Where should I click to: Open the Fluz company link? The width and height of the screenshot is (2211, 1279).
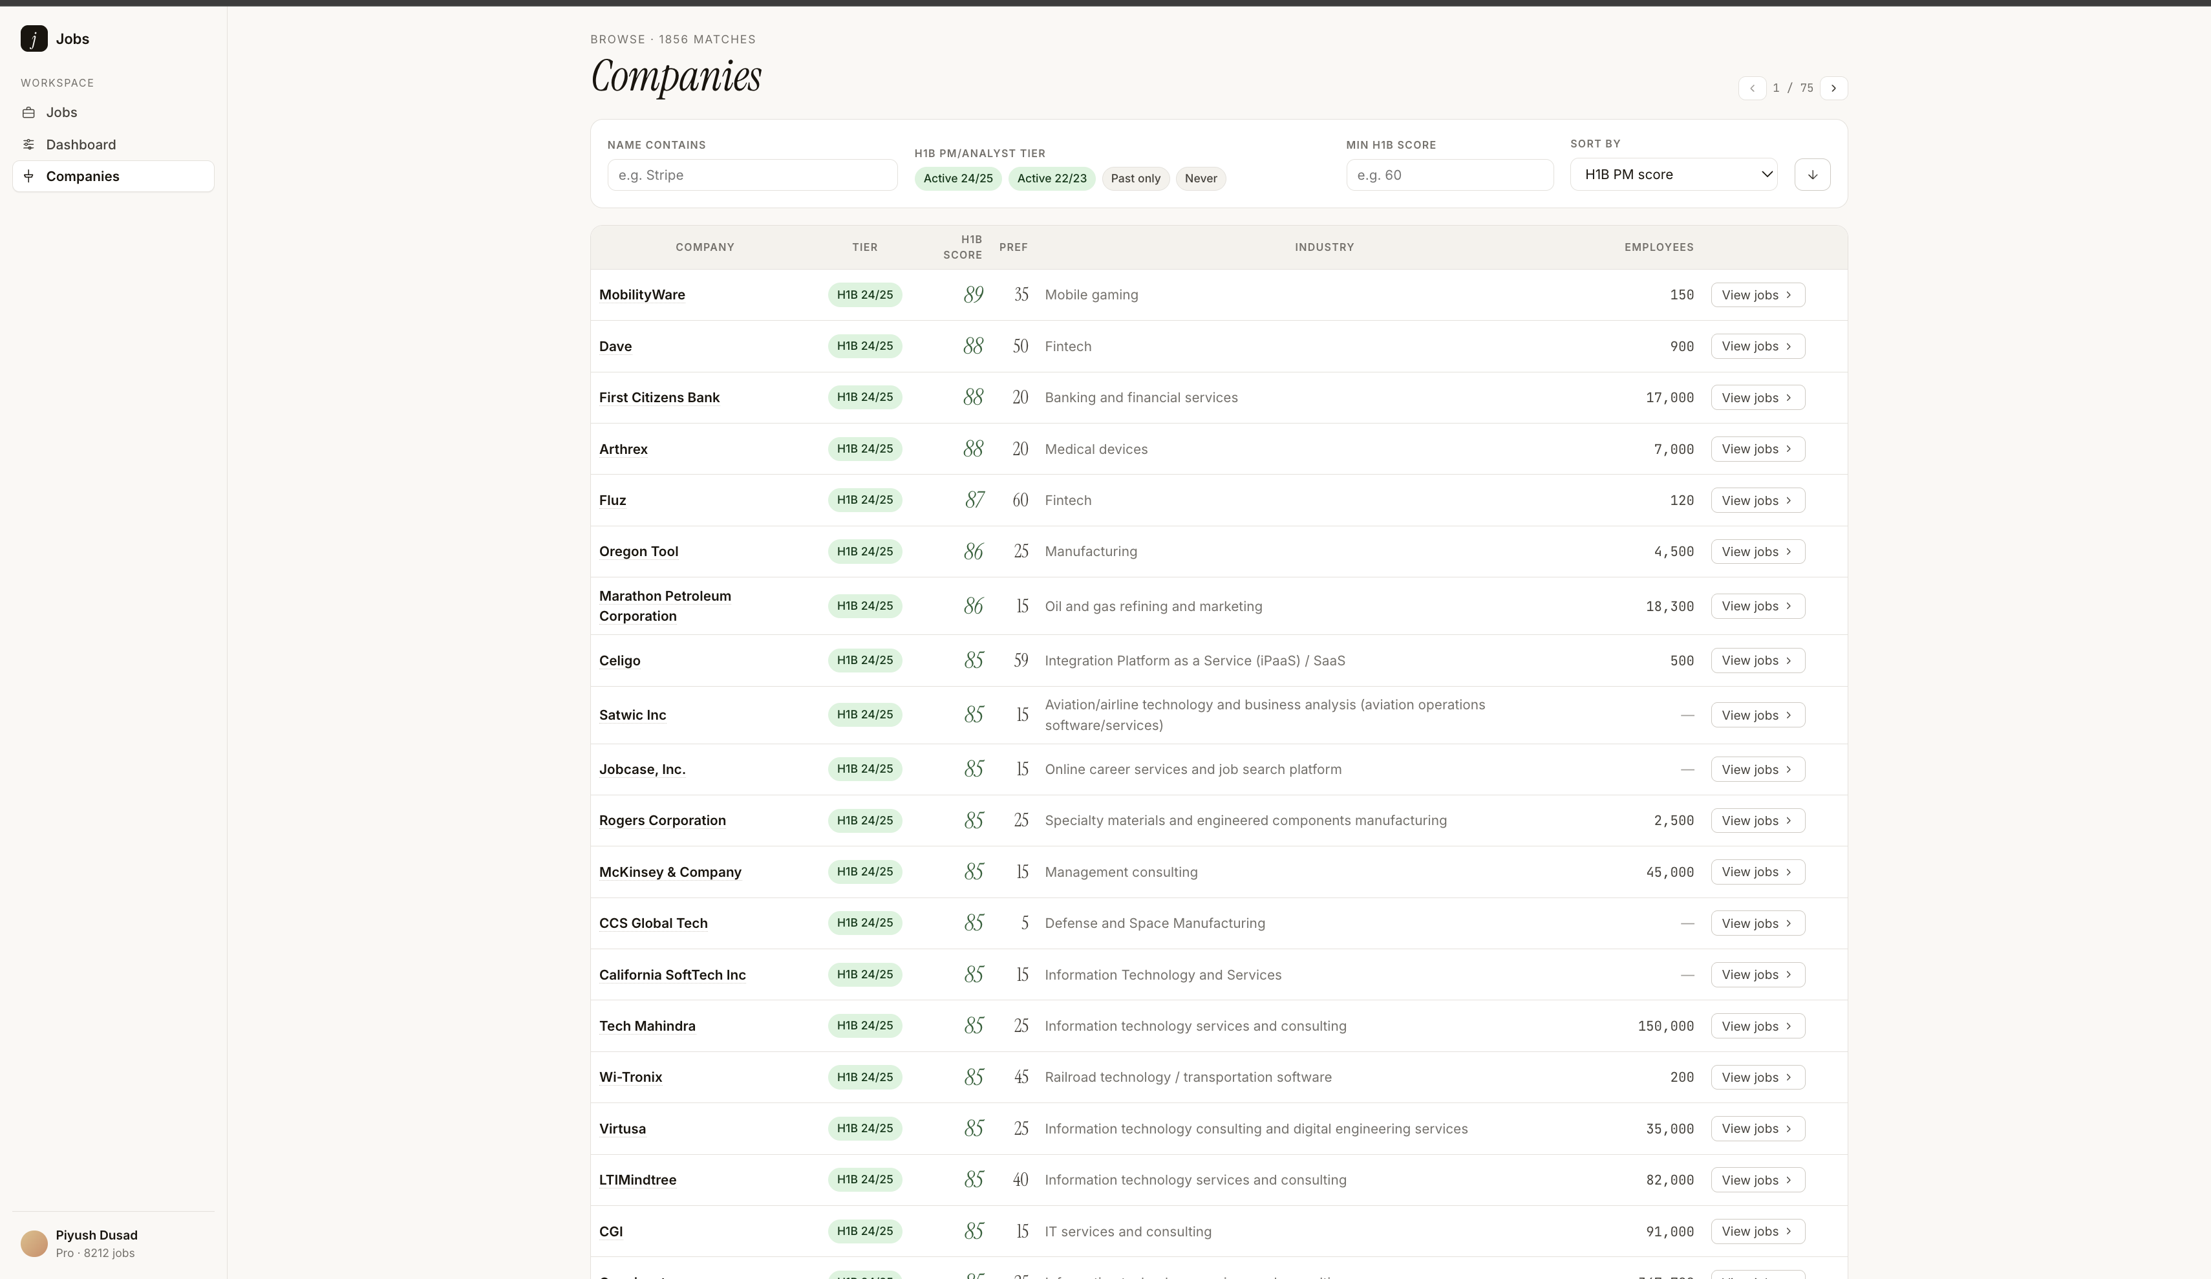[x=612, y=500]
